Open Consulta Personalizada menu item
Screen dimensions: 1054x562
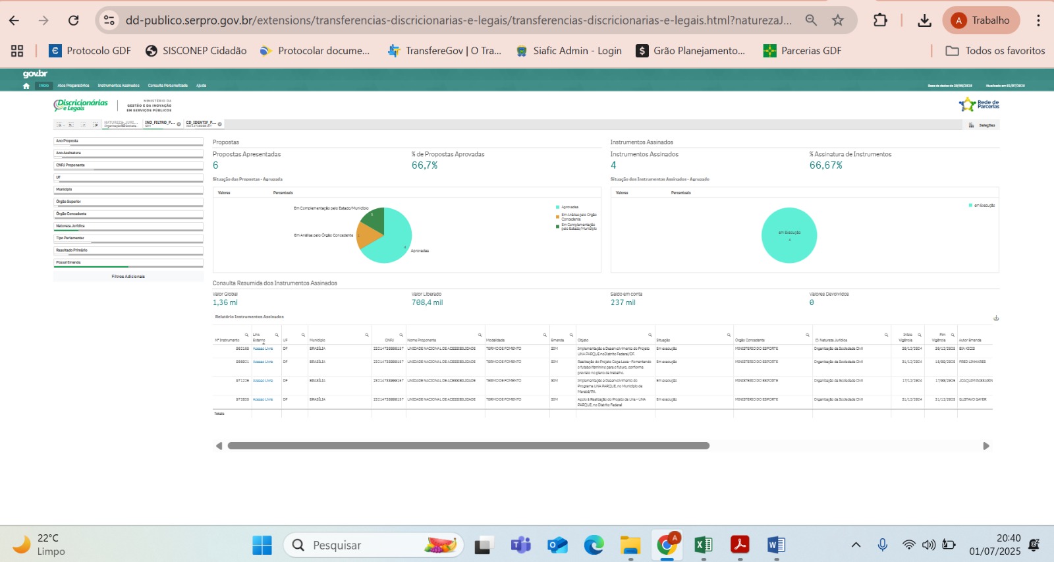(x=168, y=86)
